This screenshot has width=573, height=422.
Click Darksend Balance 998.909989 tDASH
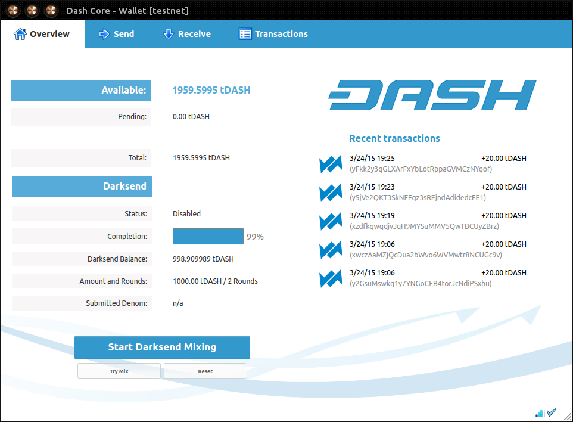coord(203,259)
